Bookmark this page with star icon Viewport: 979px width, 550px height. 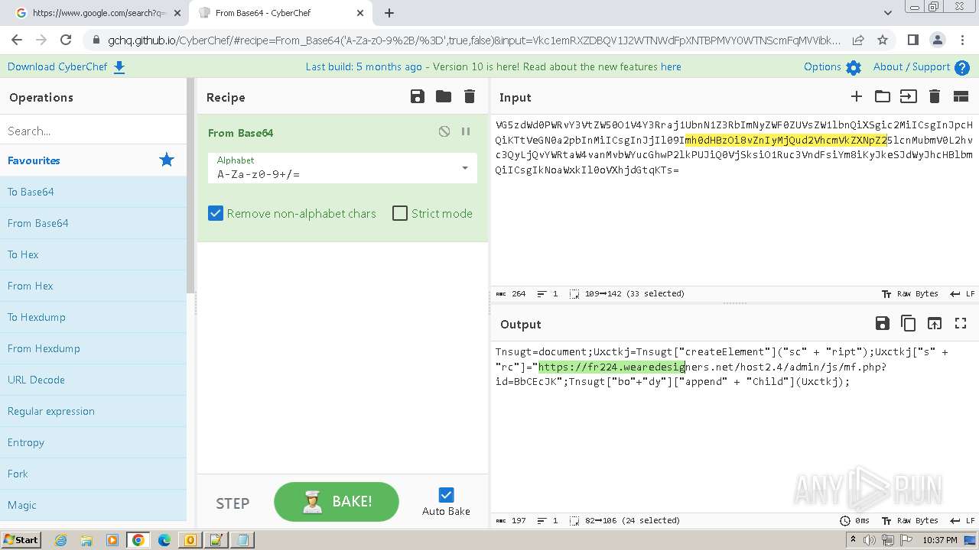883,40
